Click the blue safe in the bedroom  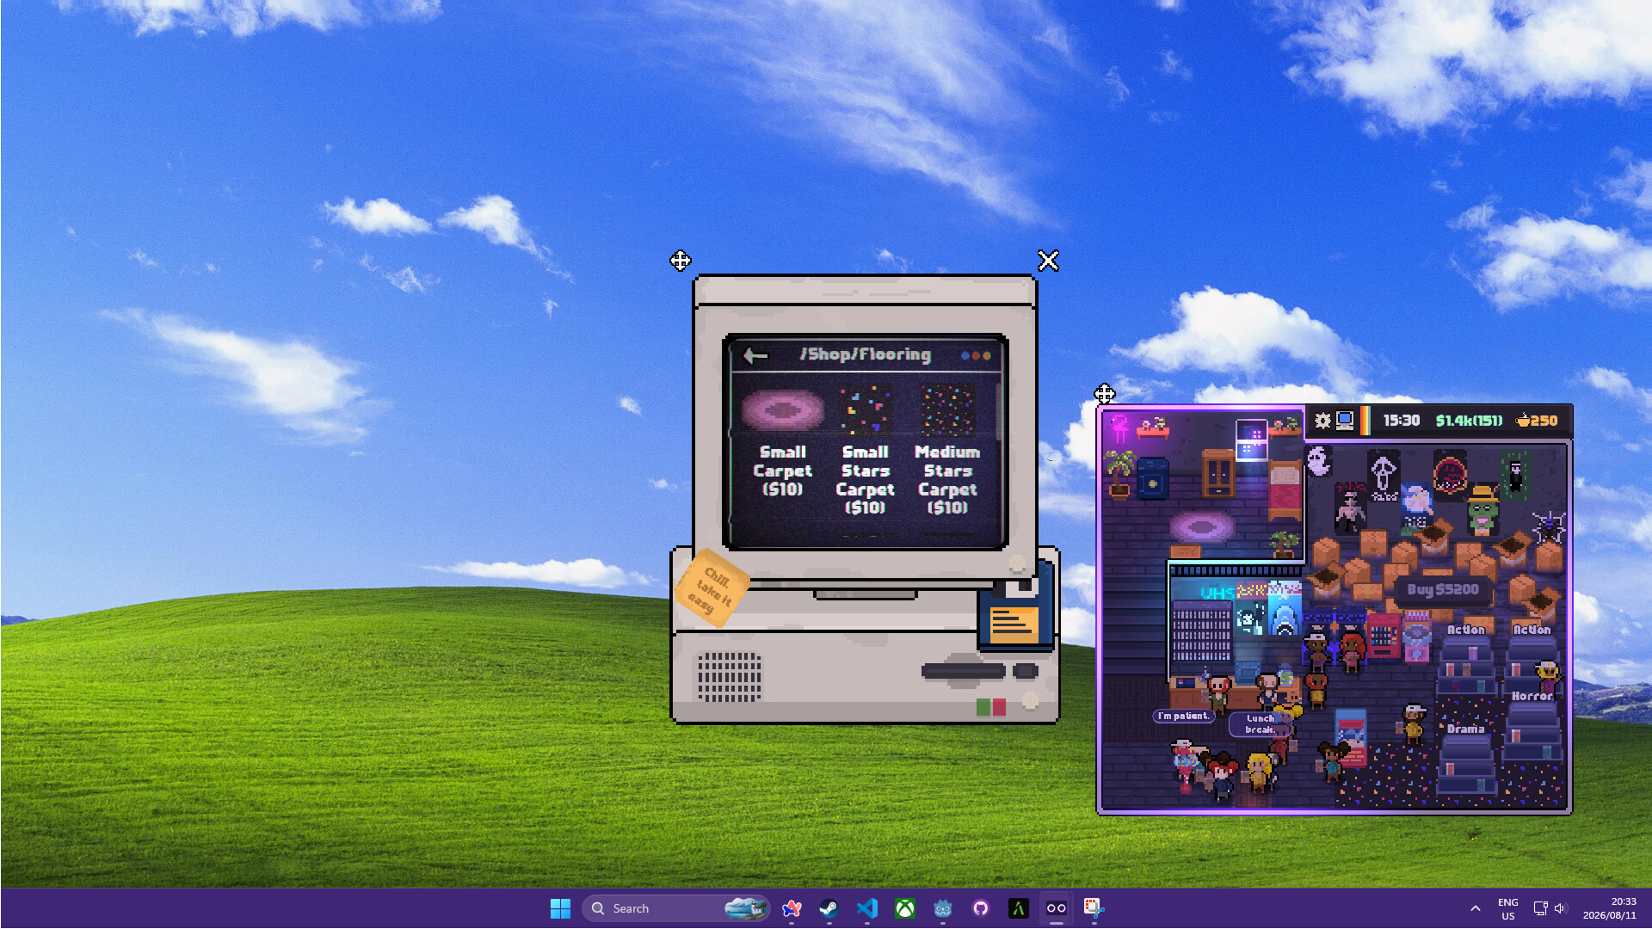[1152, 479]
